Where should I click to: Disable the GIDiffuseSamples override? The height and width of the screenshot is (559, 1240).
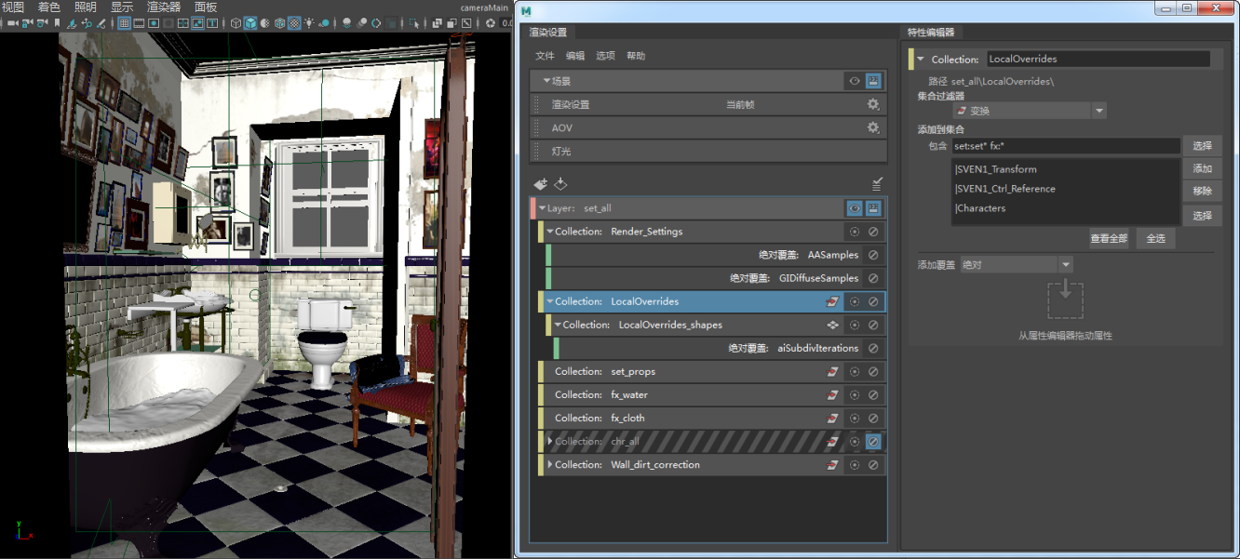coord(873,278)
